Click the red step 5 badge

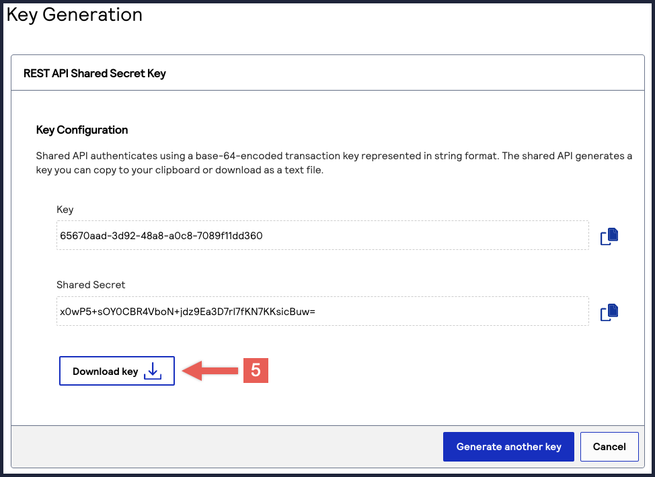point(256,370)
